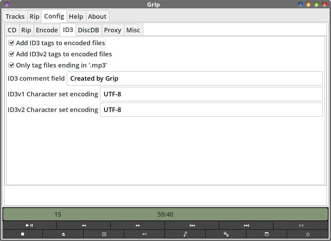331x241 pixels.
Task: Click the 59:40 time display
Action: click(x=165, y=214)
